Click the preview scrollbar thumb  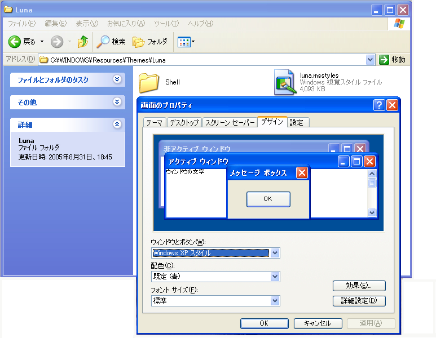click(372, 183)
